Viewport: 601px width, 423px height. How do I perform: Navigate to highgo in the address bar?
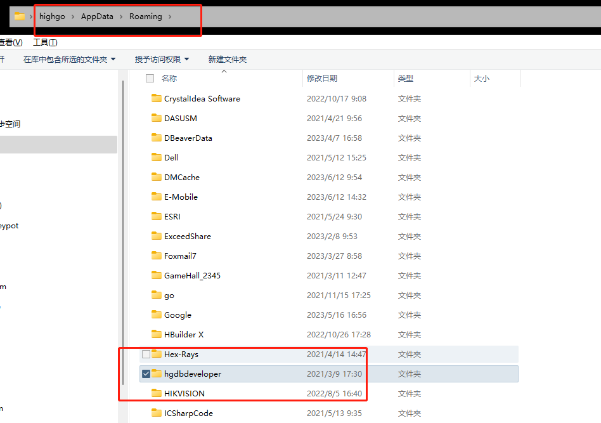pyautogui.click(x=52, y=16)
